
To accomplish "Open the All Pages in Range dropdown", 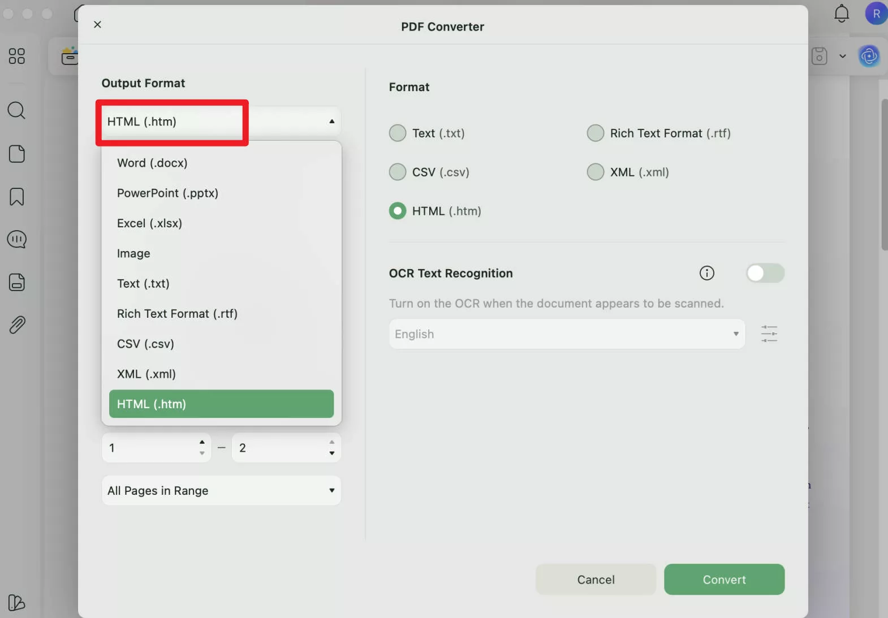I will click(x=221, y=490).
